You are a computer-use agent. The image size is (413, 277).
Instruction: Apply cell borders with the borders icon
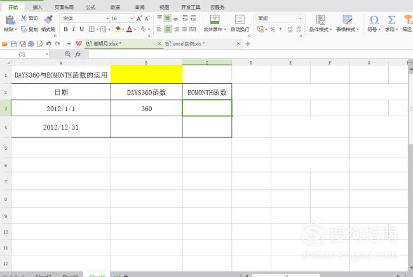(91, 29)
